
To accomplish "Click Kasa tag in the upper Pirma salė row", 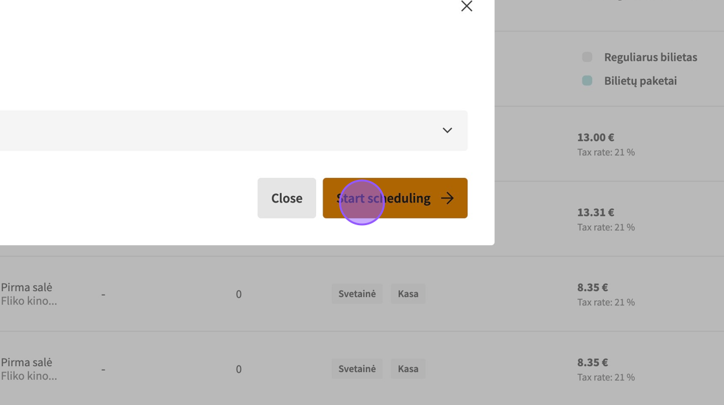I will tap(408, 294).
